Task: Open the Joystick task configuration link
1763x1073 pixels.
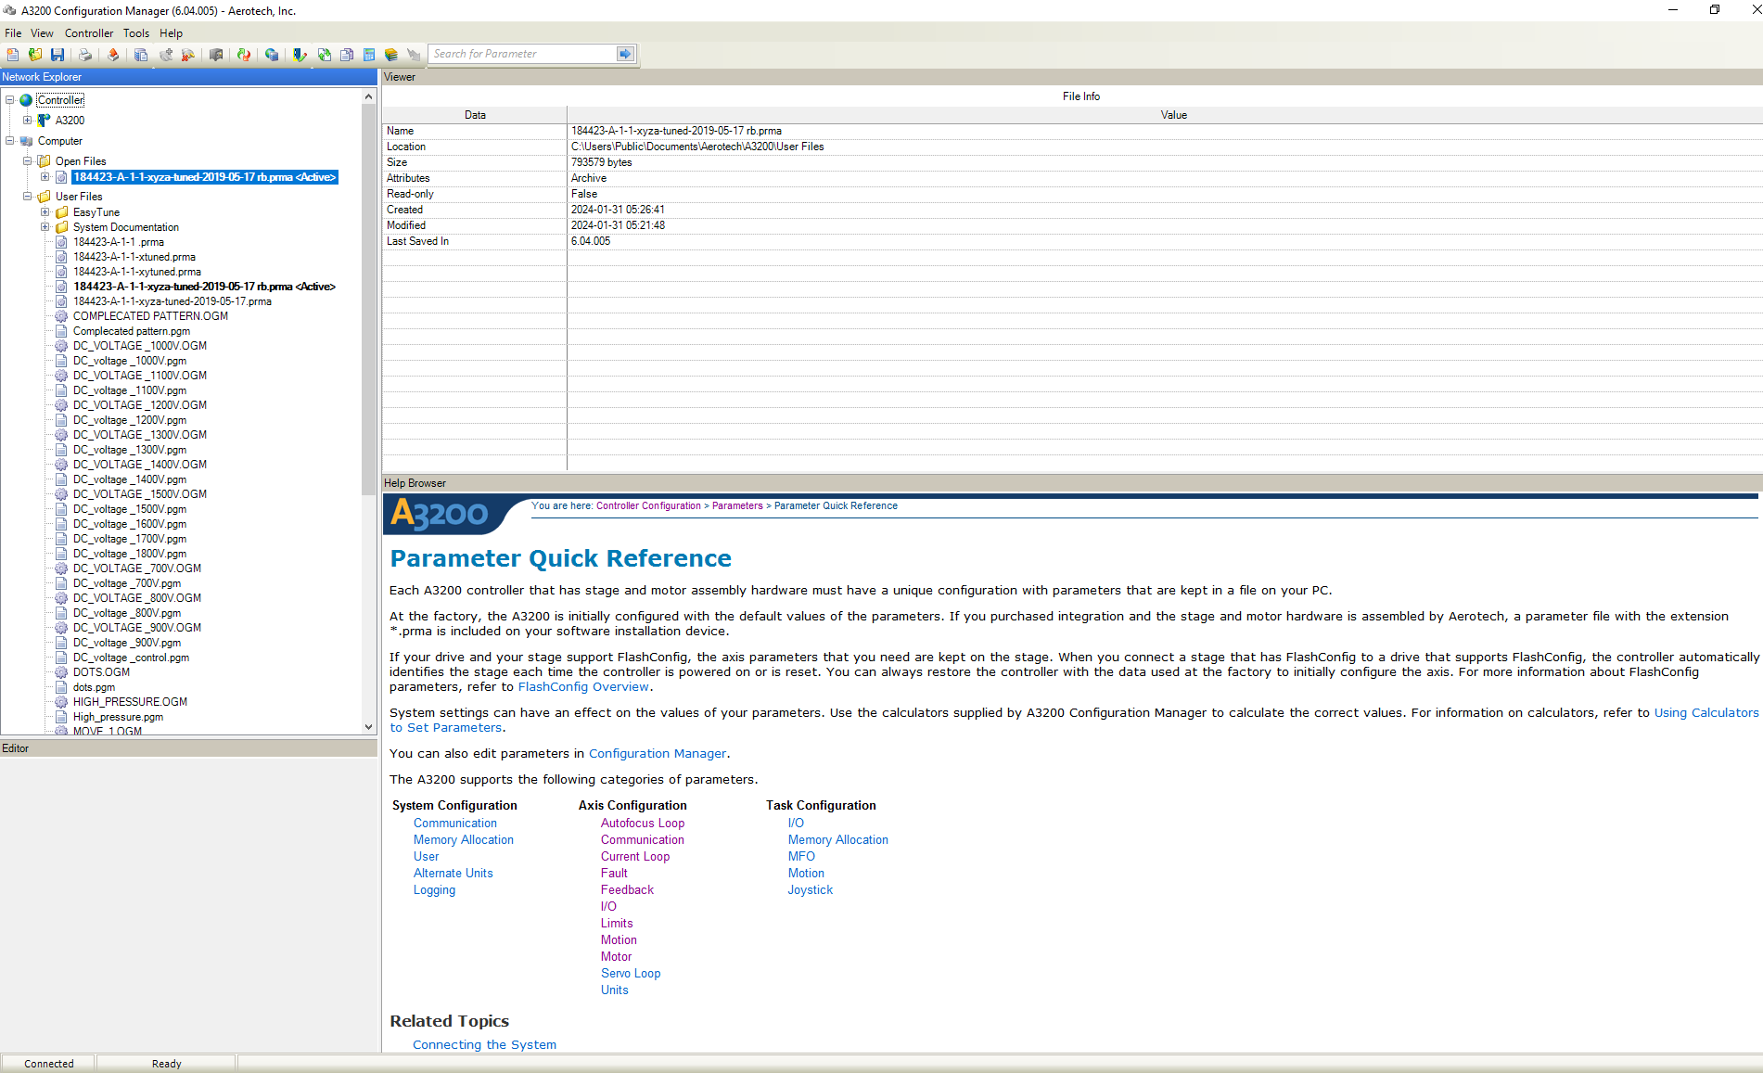Action: (811, 890)
